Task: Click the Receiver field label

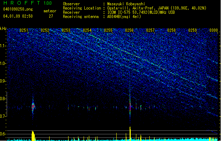Action: pos(71,12)
